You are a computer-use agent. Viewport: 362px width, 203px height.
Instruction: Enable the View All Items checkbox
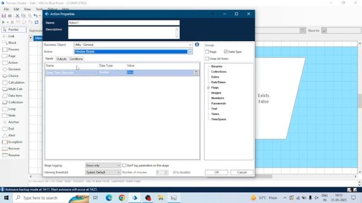click(207, 59)
